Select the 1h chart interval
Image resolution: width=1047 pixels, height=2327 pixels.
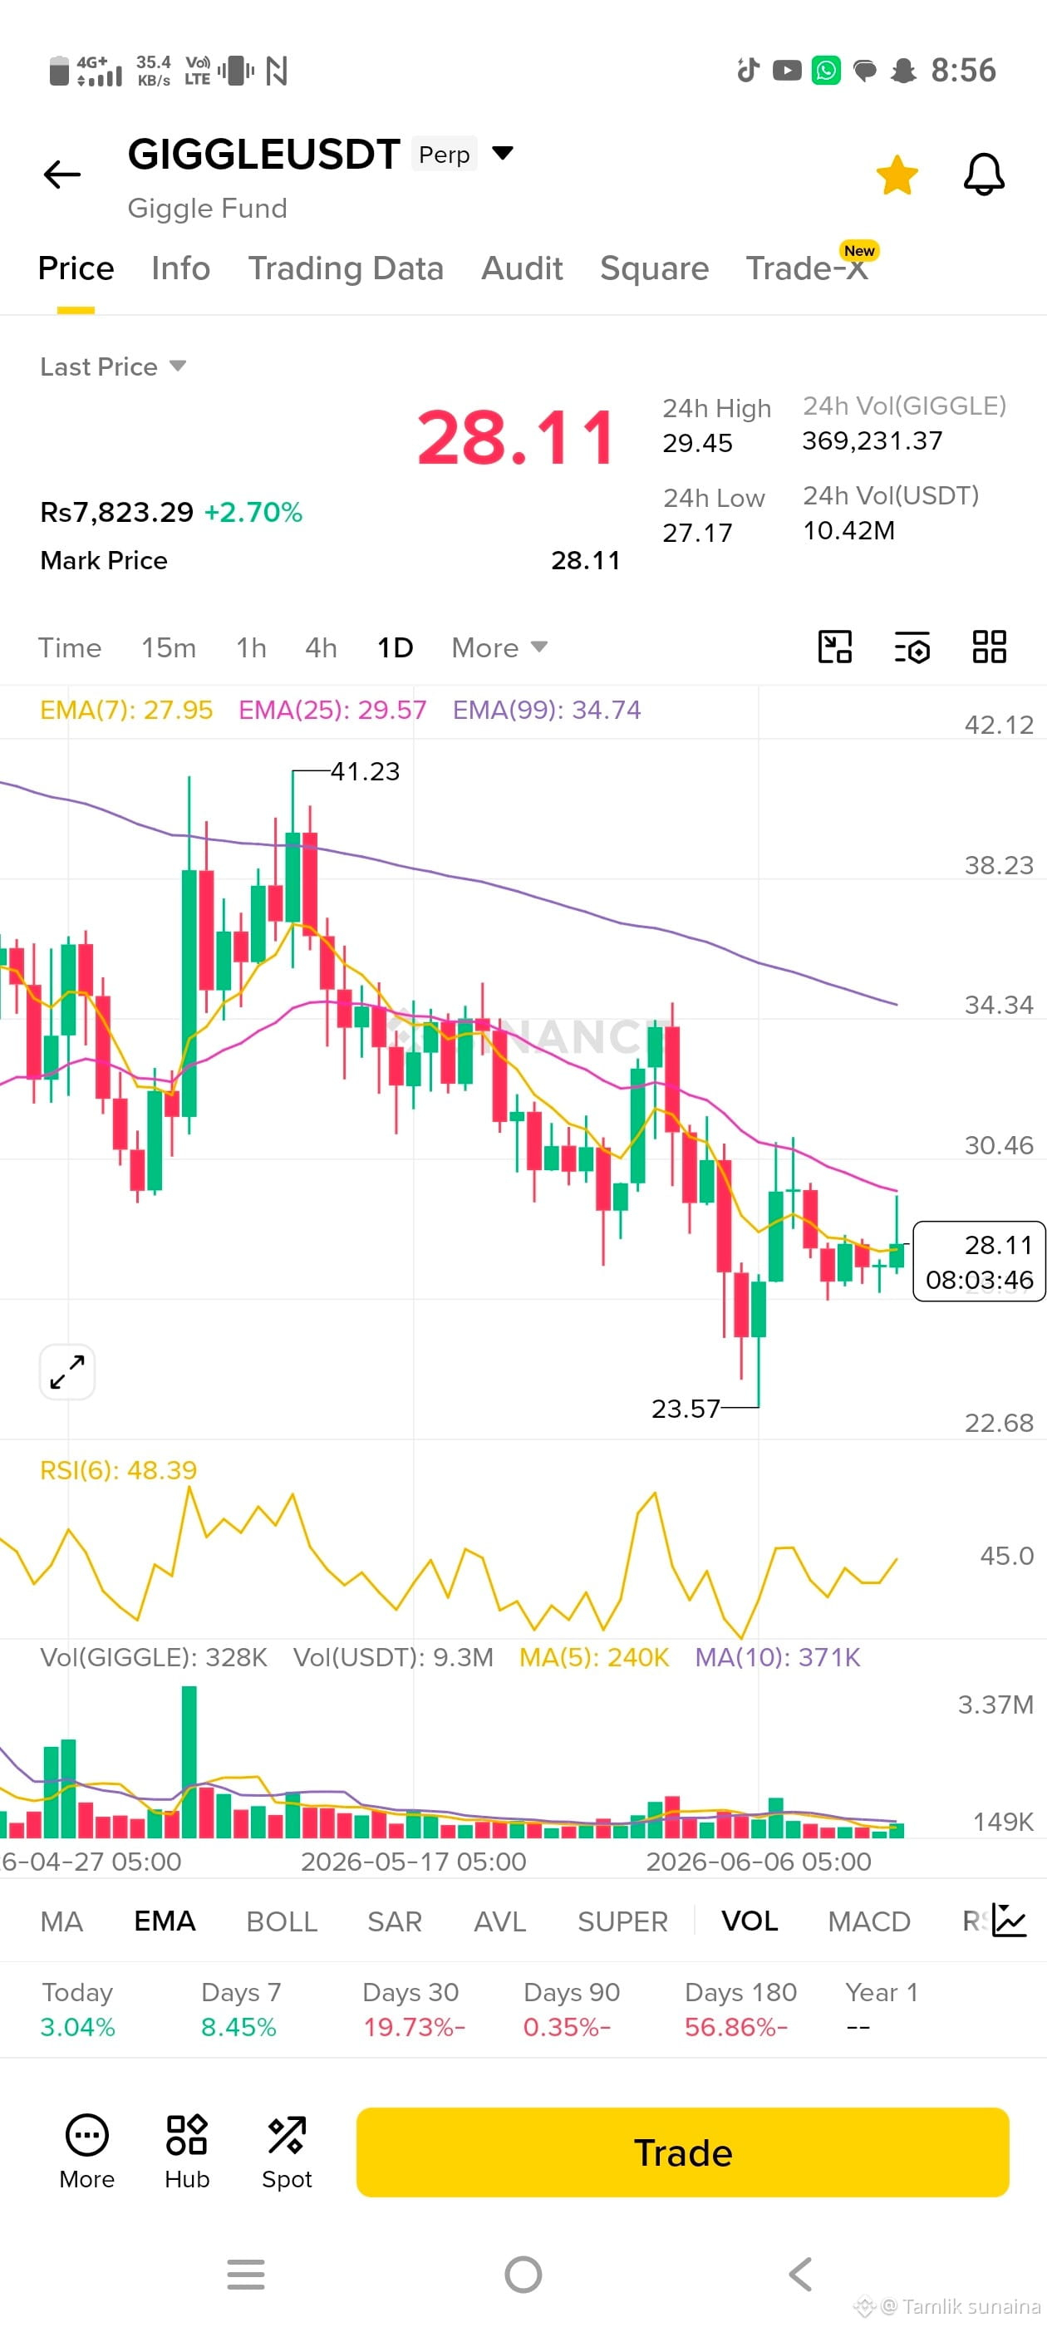(251, 647)
